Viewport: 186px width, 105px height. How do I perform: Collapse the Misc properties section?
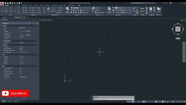pos(37,66)
